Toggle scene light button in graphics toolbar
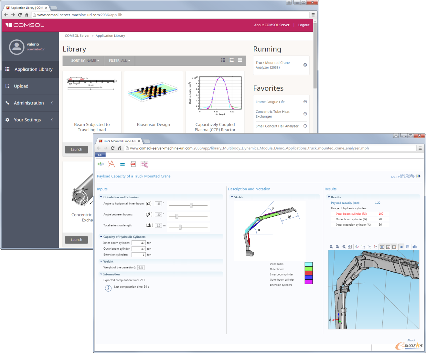 [401, 247]
